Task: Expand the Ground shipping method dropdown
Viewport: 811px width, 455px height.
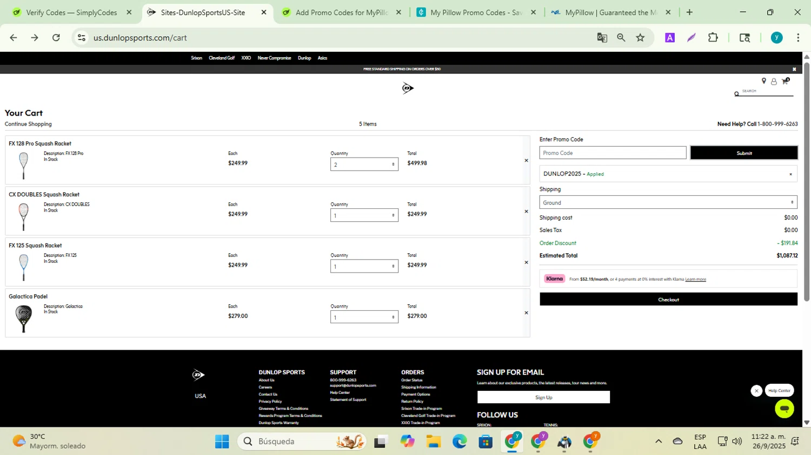Action: coord(668,202)
